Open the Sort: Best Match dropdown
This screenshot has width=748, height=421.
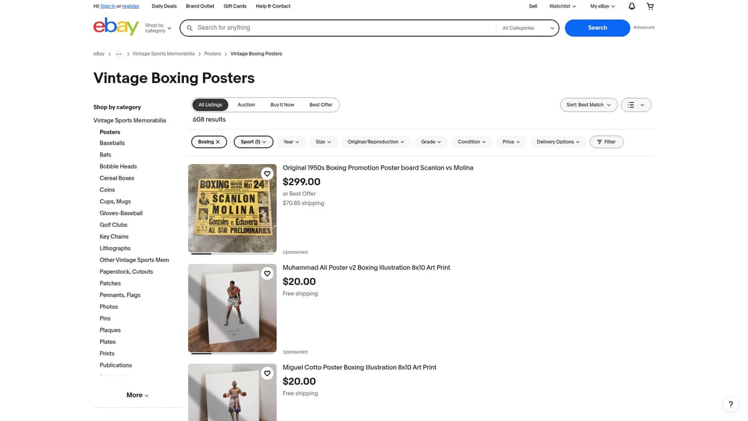588,104
